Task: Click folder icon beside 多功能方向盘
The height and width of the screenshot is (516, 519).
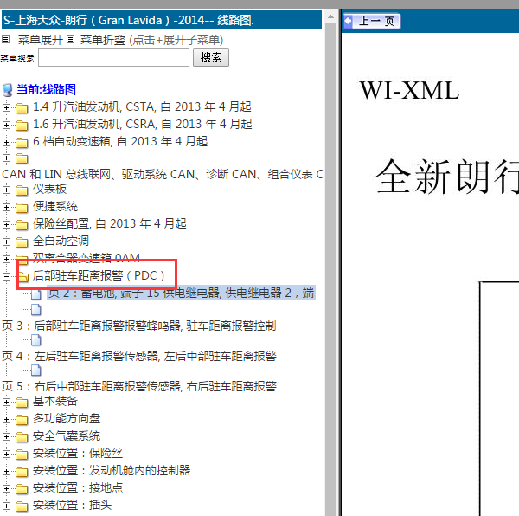Action: [22, 420]
